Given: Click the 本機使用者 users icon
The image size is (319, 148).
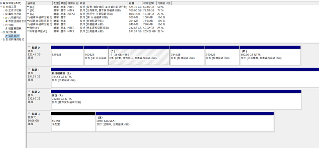Looking at the screenshot, I should coord(7,21).
